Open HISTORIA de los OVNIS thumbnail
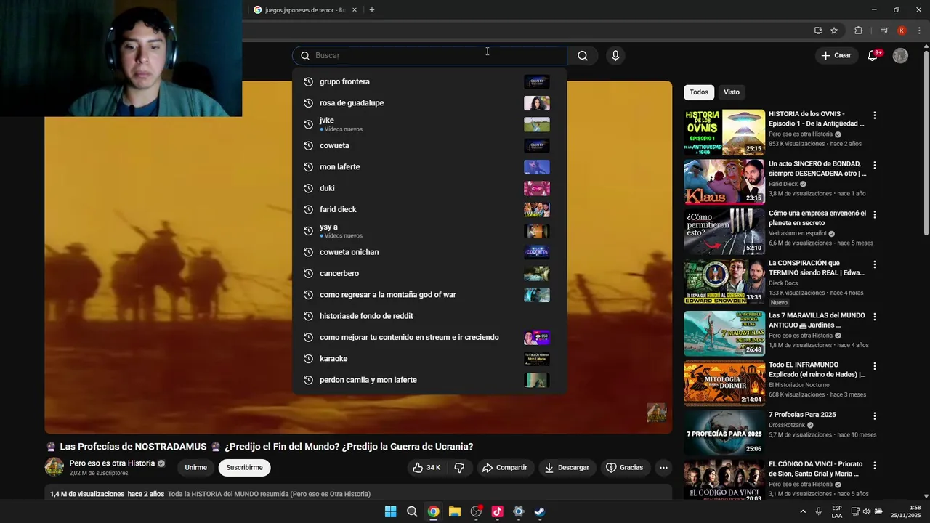 coord(724,132)
